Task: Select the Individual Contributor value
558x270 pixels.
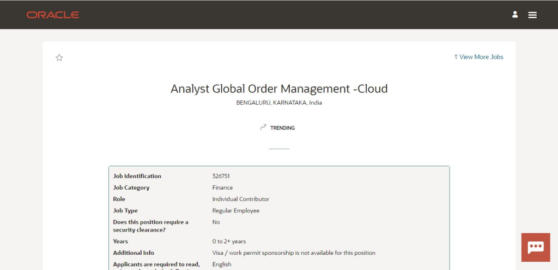Action: coord(240,199)
